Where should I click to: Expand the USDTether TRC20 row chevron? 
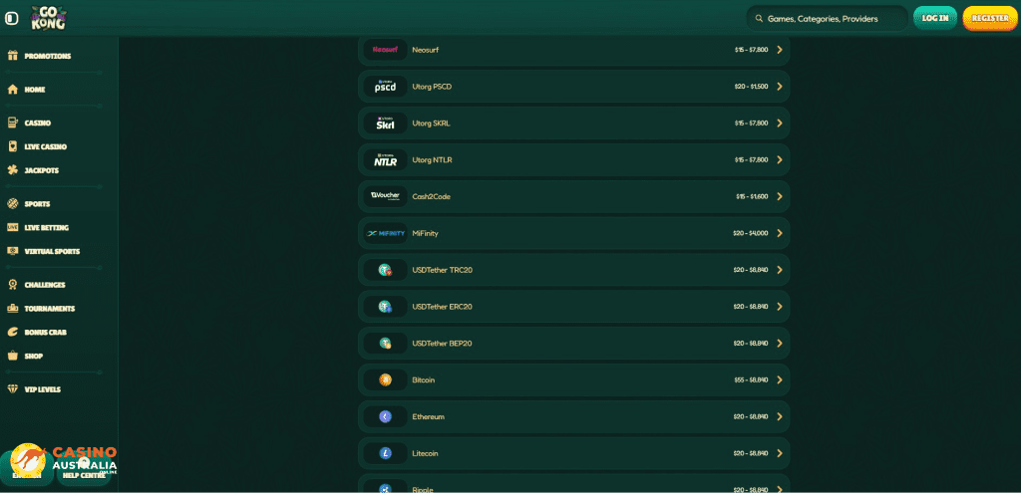pyautogui.click(x=780, y=270)
